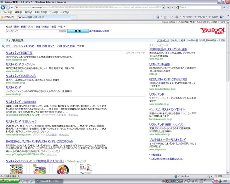Screen dimensions: 230x184
Task: Open the プロ刺繍オーダーリストバンド ad link
Action: (167, 140)
